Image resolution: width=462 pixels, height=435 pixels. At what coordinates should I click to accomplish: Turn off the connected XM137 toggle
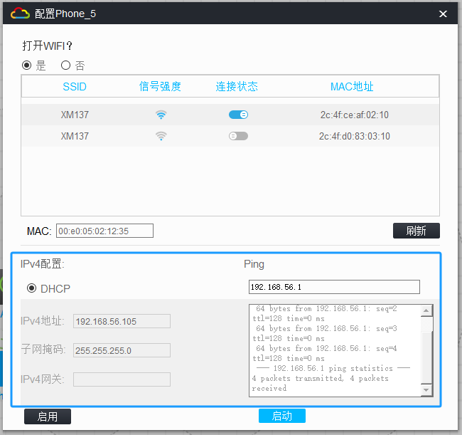pyautogui.click(x=238, y=115)
